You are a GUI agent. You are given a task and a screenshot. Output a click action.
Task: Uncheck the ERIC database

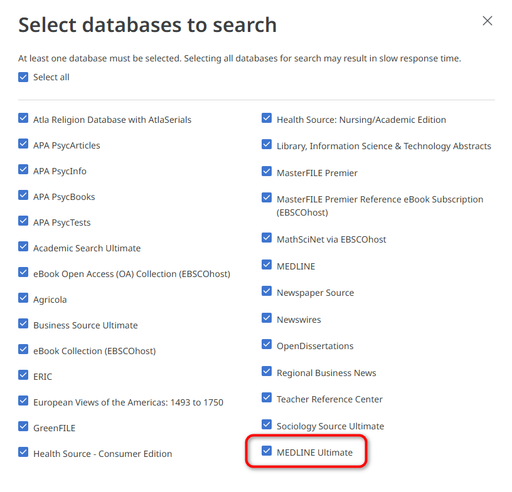pos(23,375)
